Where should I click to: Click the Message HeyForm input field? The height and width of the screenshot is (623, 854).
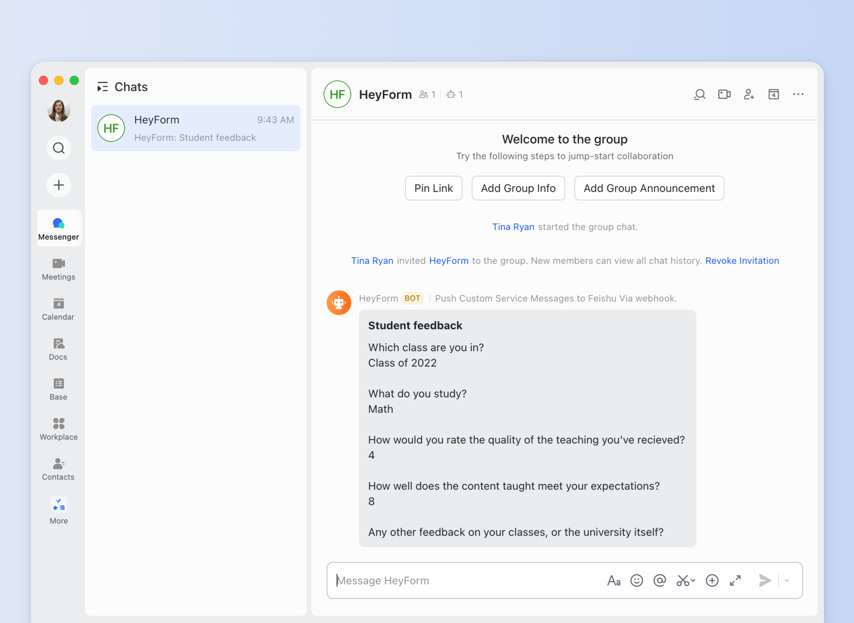462,580
